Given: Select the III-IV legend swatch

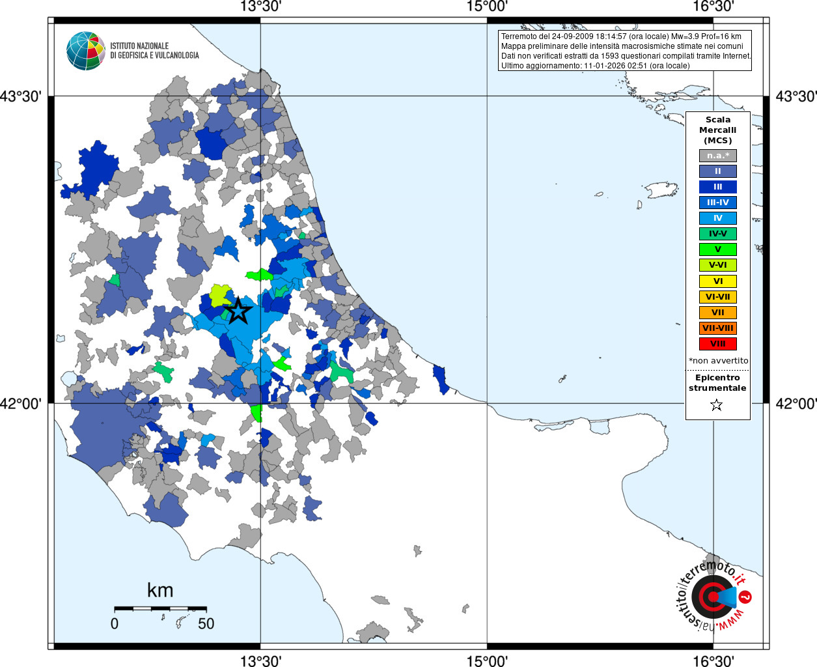Looking at the screenshot, I should (x=718, y=203).
